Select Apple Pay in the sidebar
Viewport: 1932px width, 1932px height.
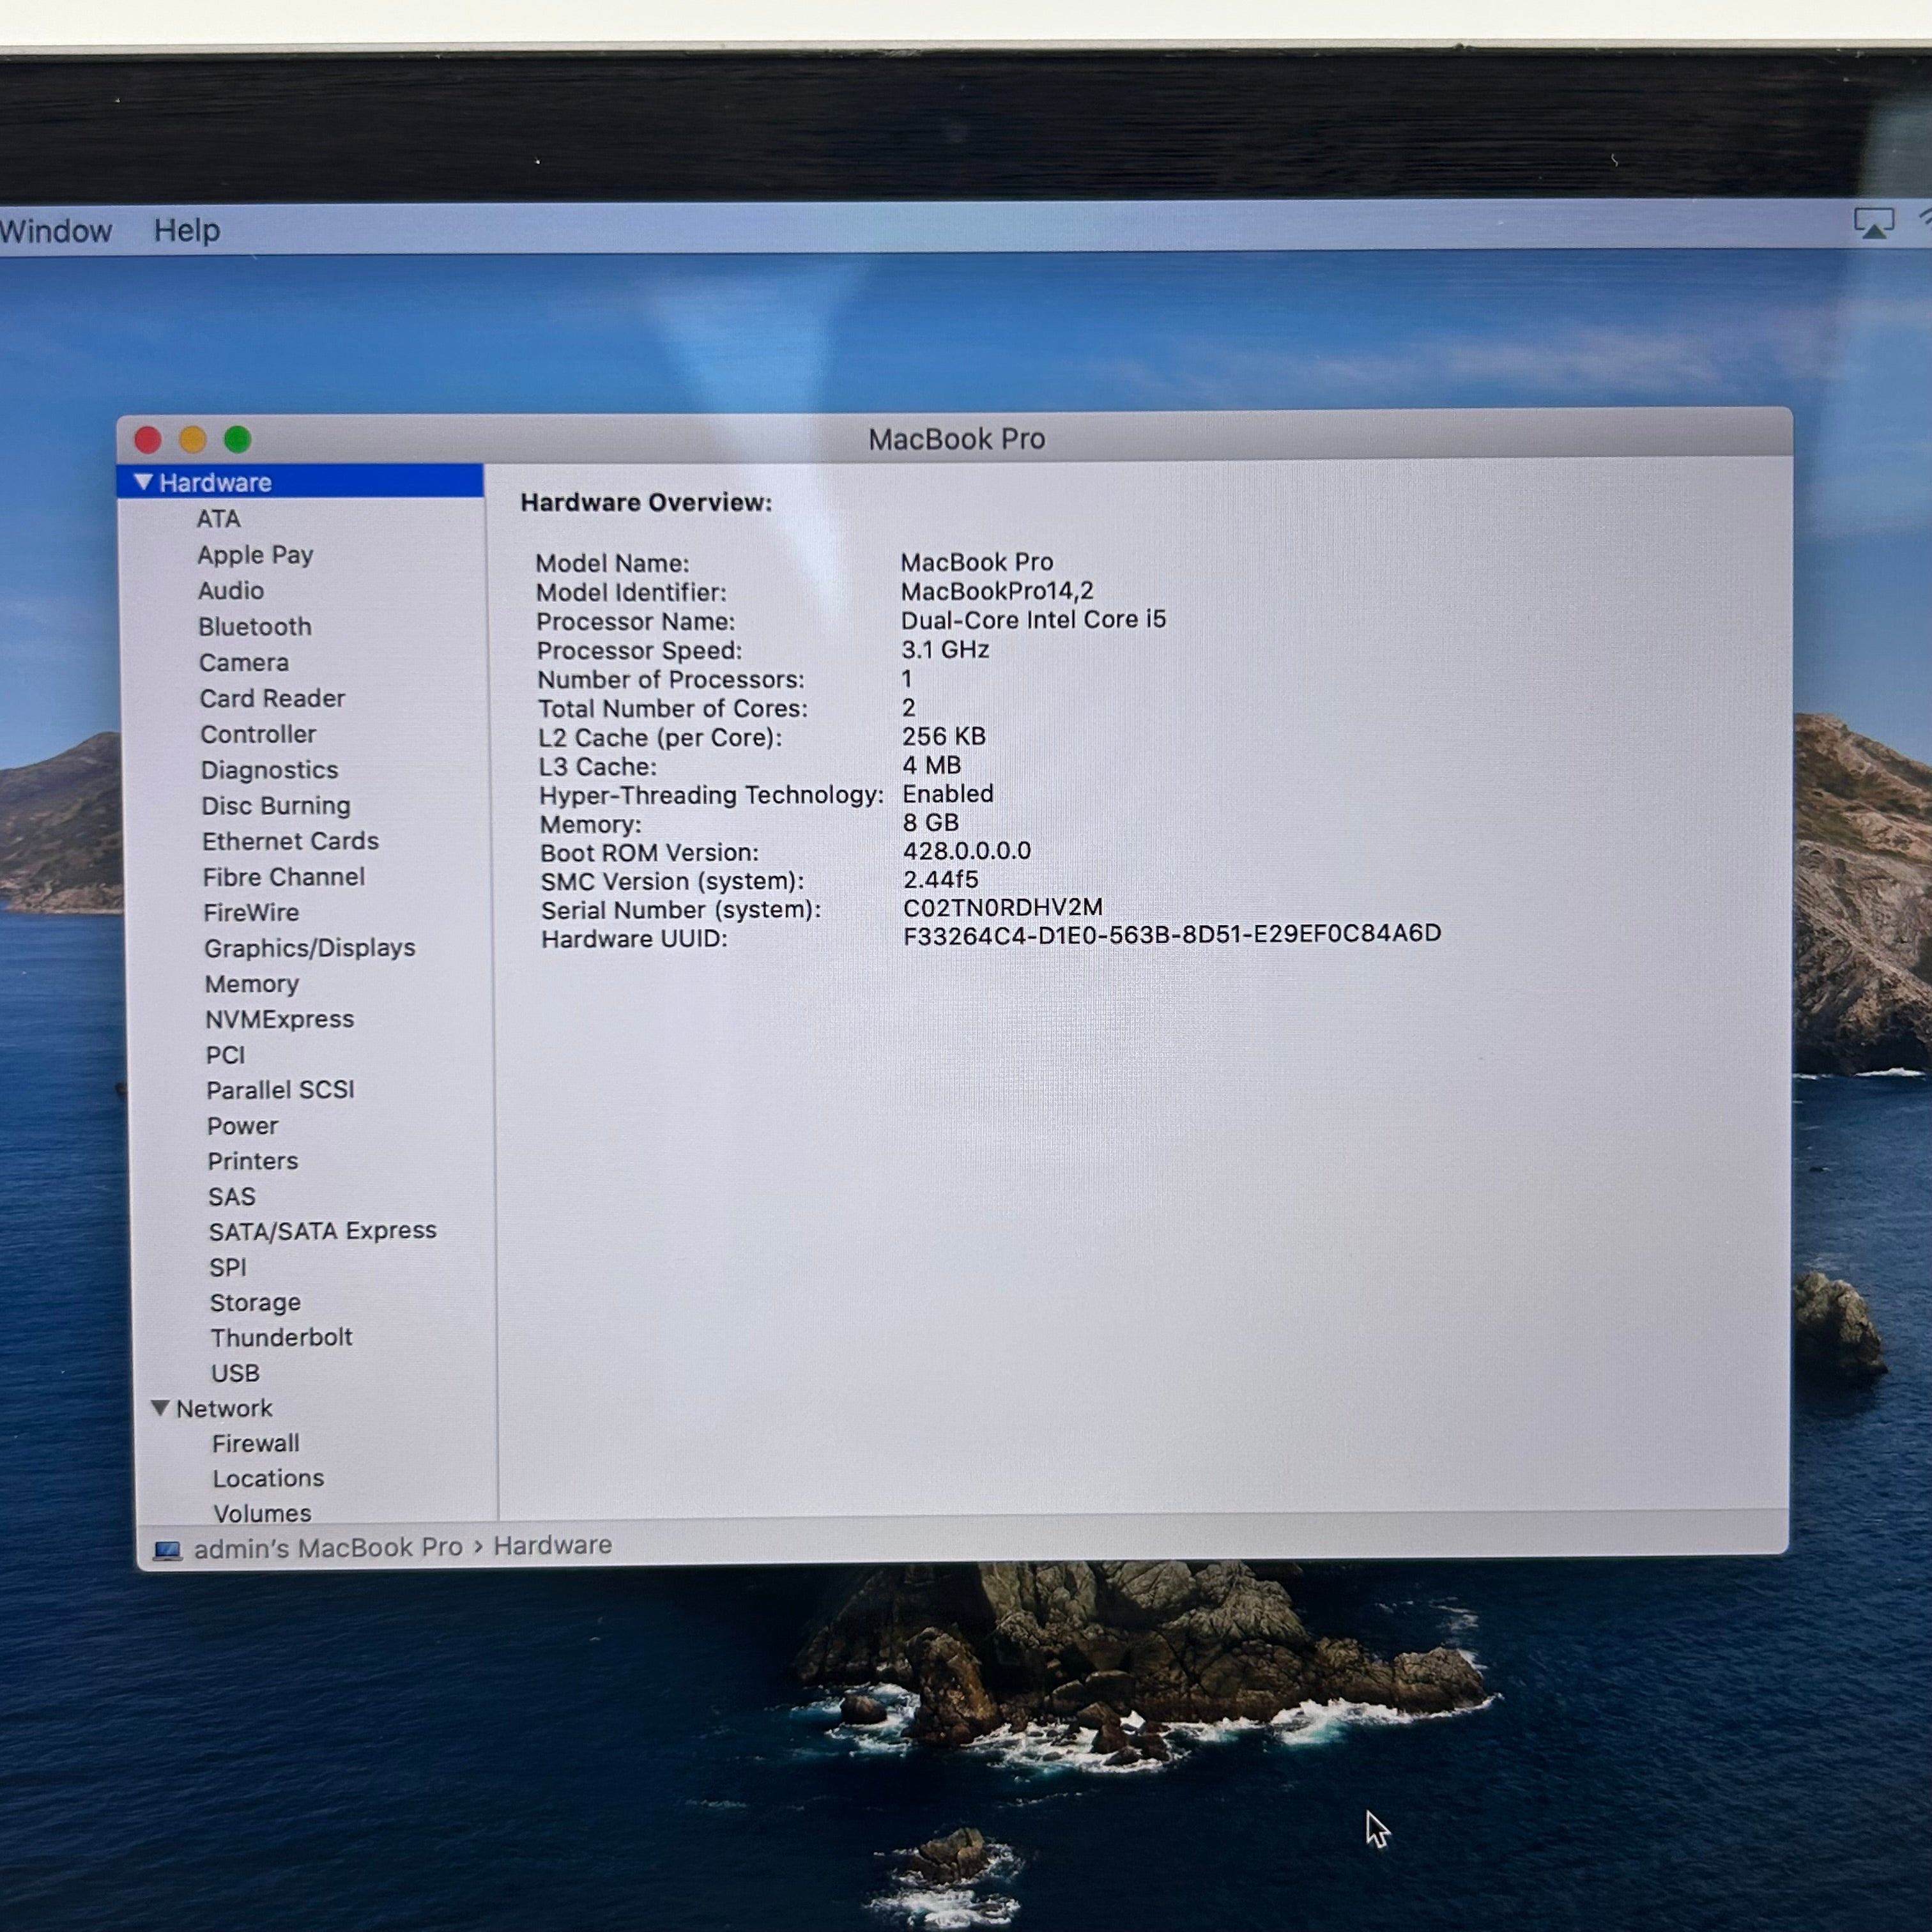click(x=255, y=555)
